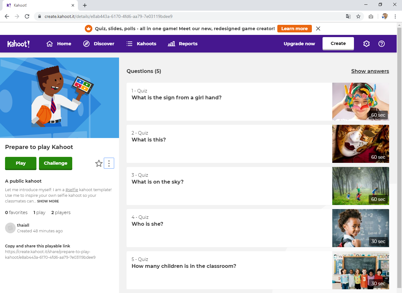This screenshot has height=293, width=402.
Task: Click the #selfie hashtag link
Action: click(x=72, y=190)
